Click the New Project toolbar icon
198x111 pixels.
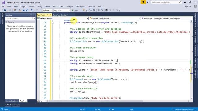point(15,10)
